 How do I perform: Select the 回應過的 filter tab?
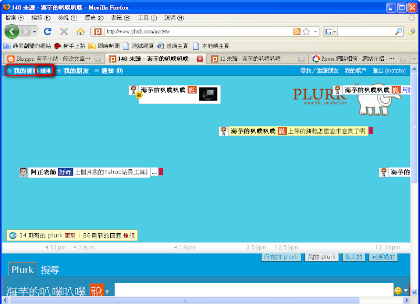(383, 257)
